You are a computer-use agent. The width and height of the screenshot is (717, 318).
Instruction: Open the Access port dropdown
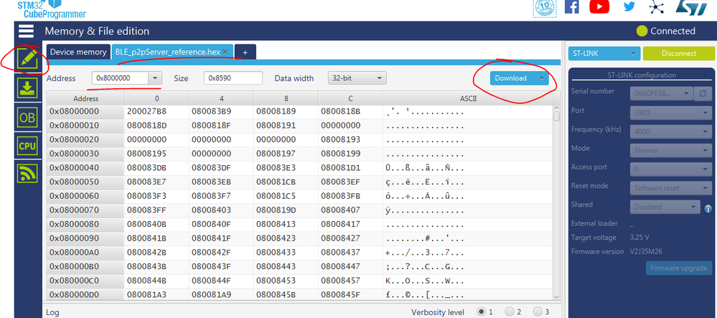pos(671,169)
